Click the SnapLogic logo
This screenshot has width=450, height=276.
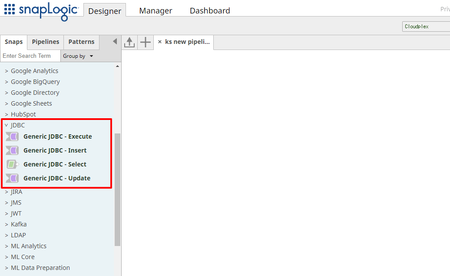click(49, 11)
